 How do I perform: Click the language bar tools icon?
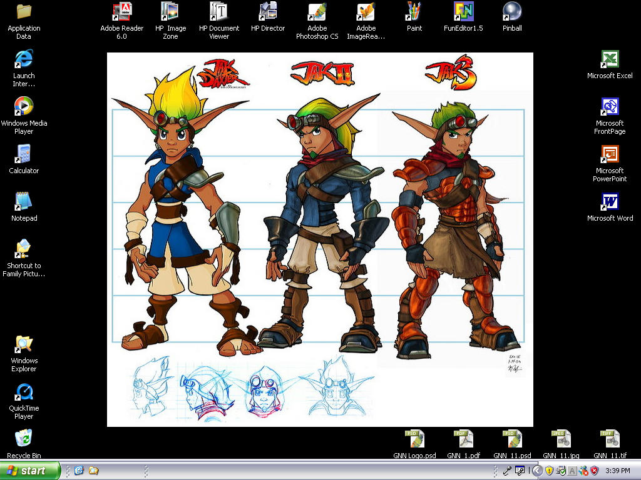(520, 471)
